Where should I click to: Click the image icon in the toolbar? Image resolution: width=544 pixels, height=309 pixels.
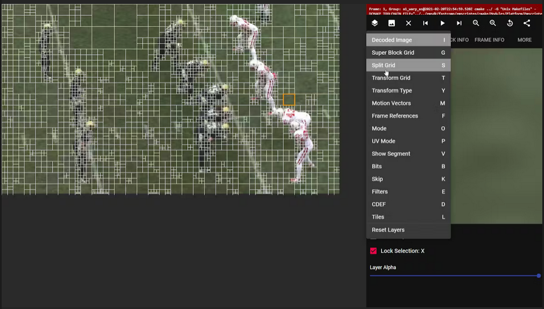click(x=391, y=23)
